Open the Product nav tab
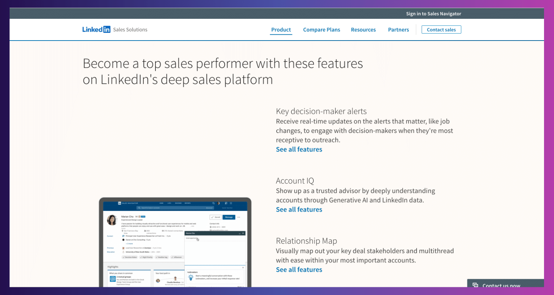The image size is (554, 295). (x=281, y=29)
